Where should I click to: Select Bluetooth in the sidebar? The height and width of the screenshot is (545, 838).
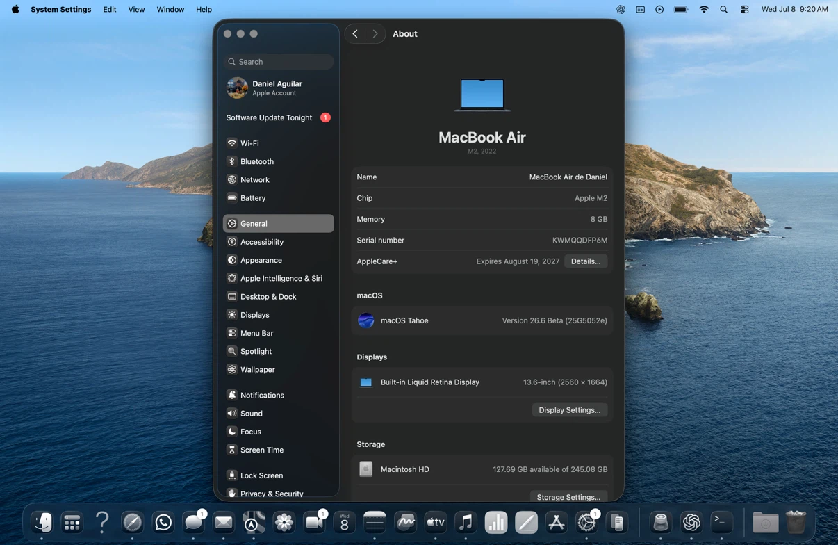point(278,161)
